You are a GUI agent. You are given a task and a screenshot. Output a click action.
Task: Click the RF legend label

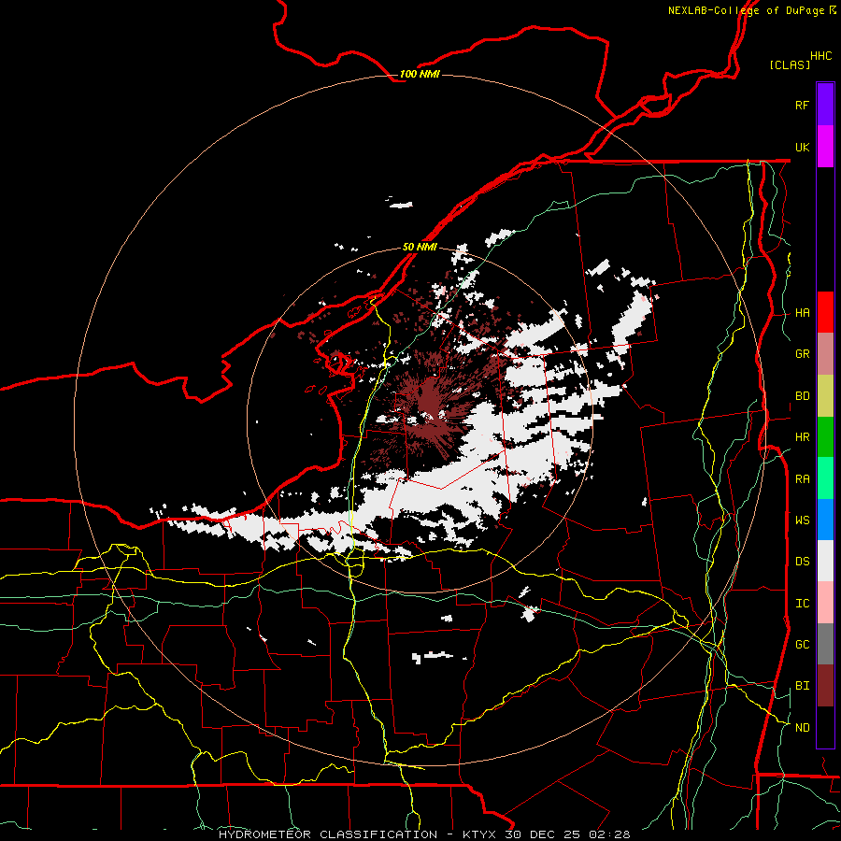point(802,105)
